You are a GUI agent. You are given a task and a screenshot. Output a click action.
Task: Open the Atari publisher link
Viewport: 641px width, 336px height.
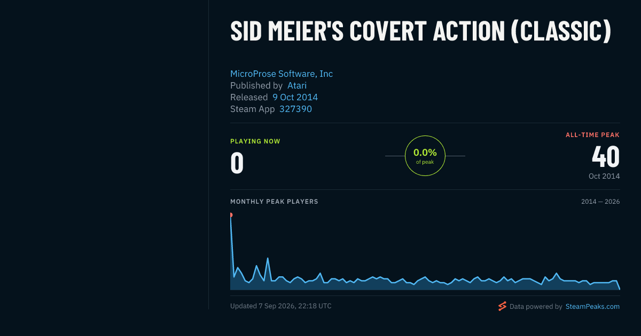[297, 85]
